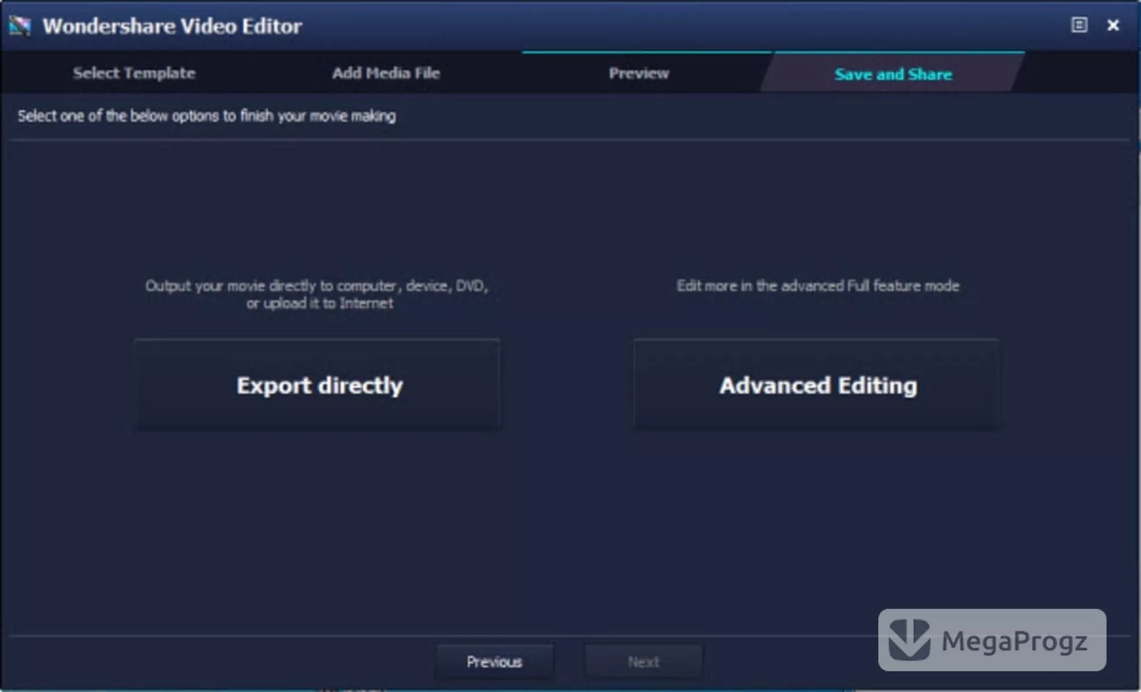Go back with the Previous button
This screenshot has height=692, width=1141.
[494, 661]
